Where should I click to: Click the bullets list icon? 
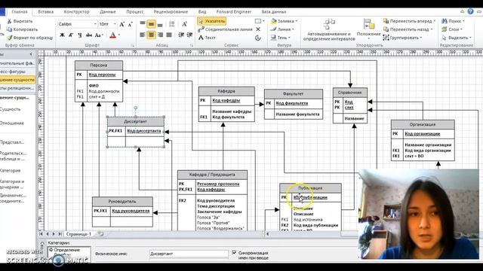(171, 24)
